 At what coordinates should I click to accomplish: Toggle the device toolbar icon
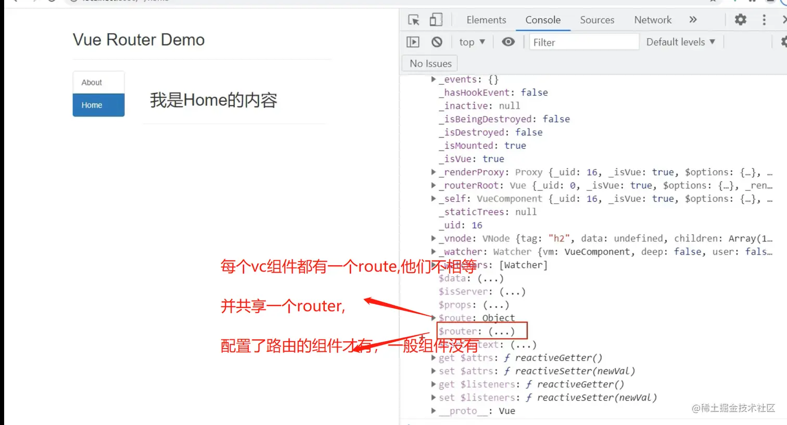tap(436, 20)
